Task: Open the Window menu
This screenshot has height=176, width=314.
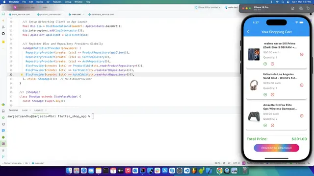Action: click(78, 2)
